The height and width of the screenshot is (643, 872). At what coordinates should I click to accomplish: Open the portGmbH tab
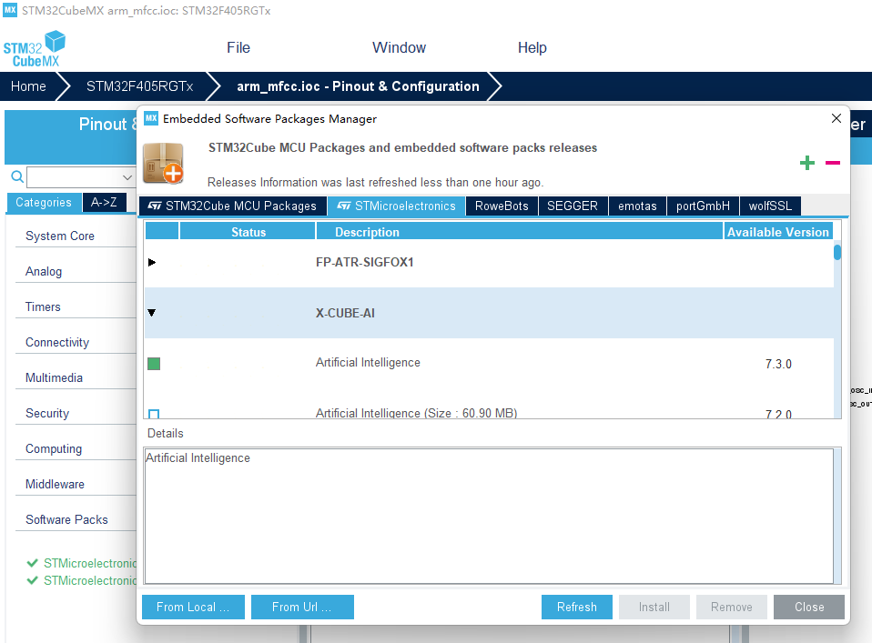coord(703,206)
